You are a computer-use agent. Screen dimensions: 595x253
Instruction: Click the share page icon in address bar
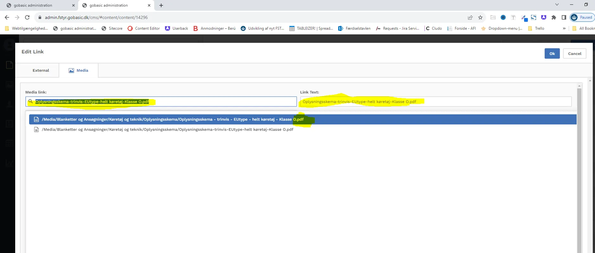click(x=470, y=17)
